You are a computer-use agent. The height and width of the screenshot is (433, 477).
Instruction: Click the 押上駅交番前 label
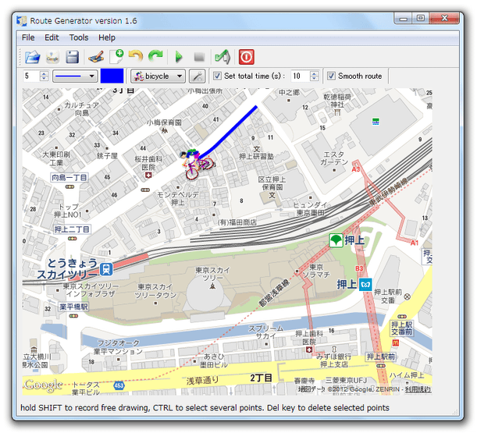pos(402,328)
